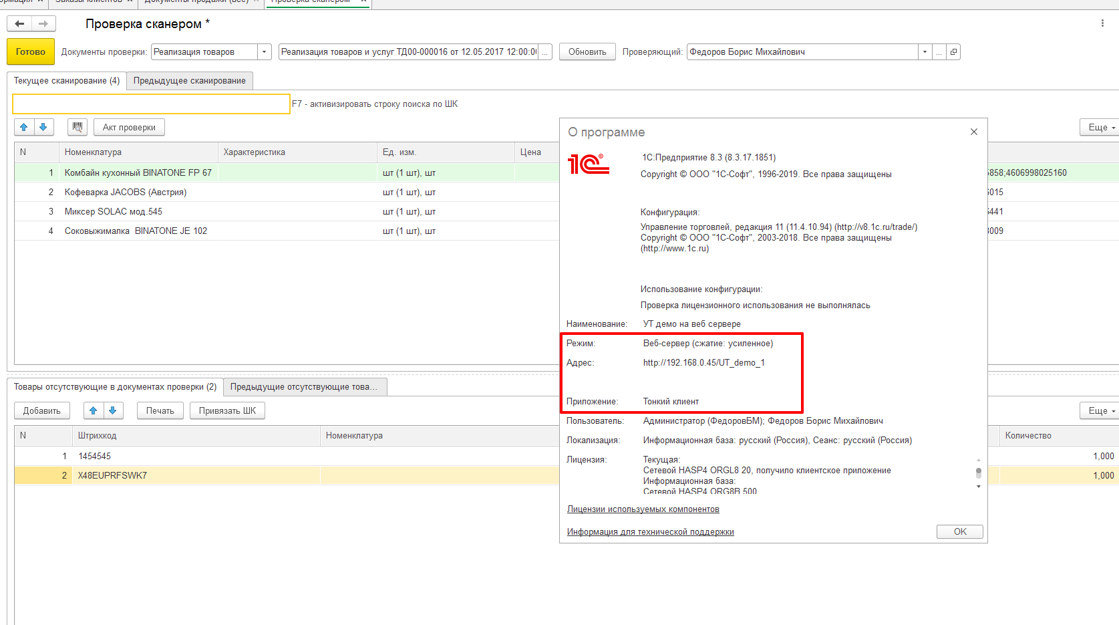Click the forward navigation arrow
This screenshot has width=1119, height=625.
tap(43, 24)
